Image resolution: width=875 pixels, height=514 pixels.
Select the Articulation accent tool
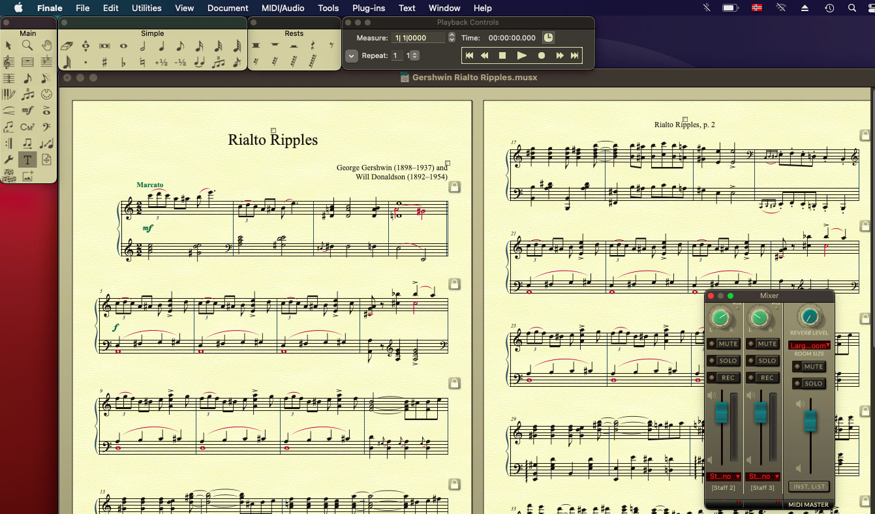[x=46, y=111]
